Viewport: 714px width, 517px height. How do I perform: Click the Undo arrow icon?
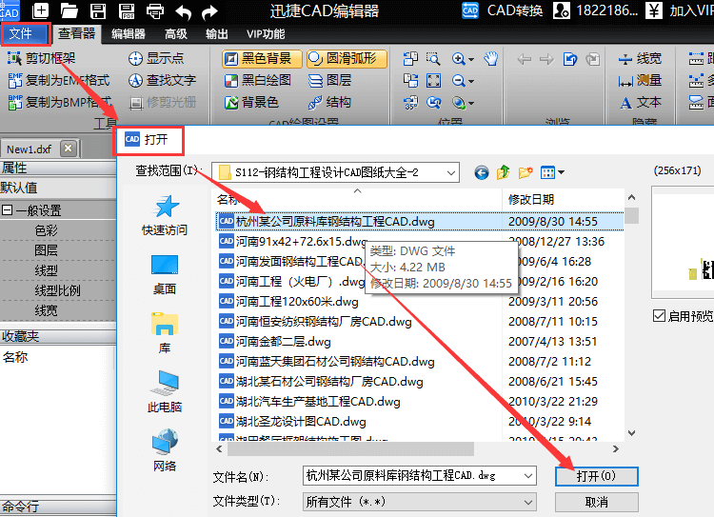point(184,11)
